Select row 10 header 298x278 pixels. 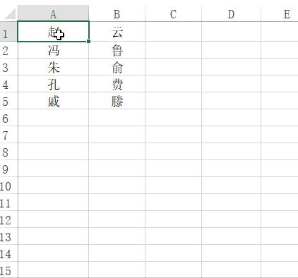tap(8, 186)
